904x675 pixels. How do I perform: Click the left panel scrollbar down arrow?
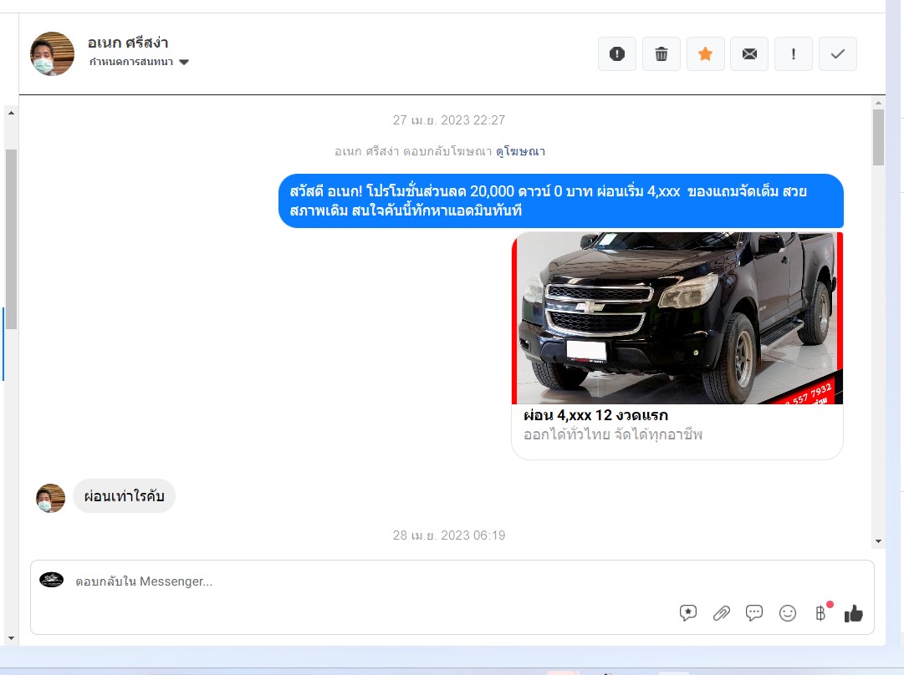11,638
